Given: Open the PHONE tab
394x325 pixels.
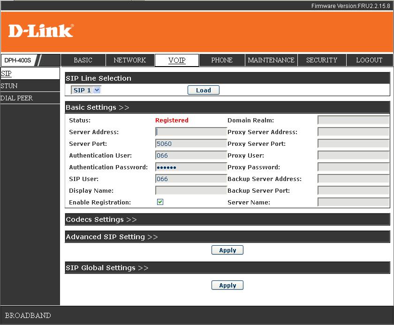Looking at the screenshot, I should (221, 60).
